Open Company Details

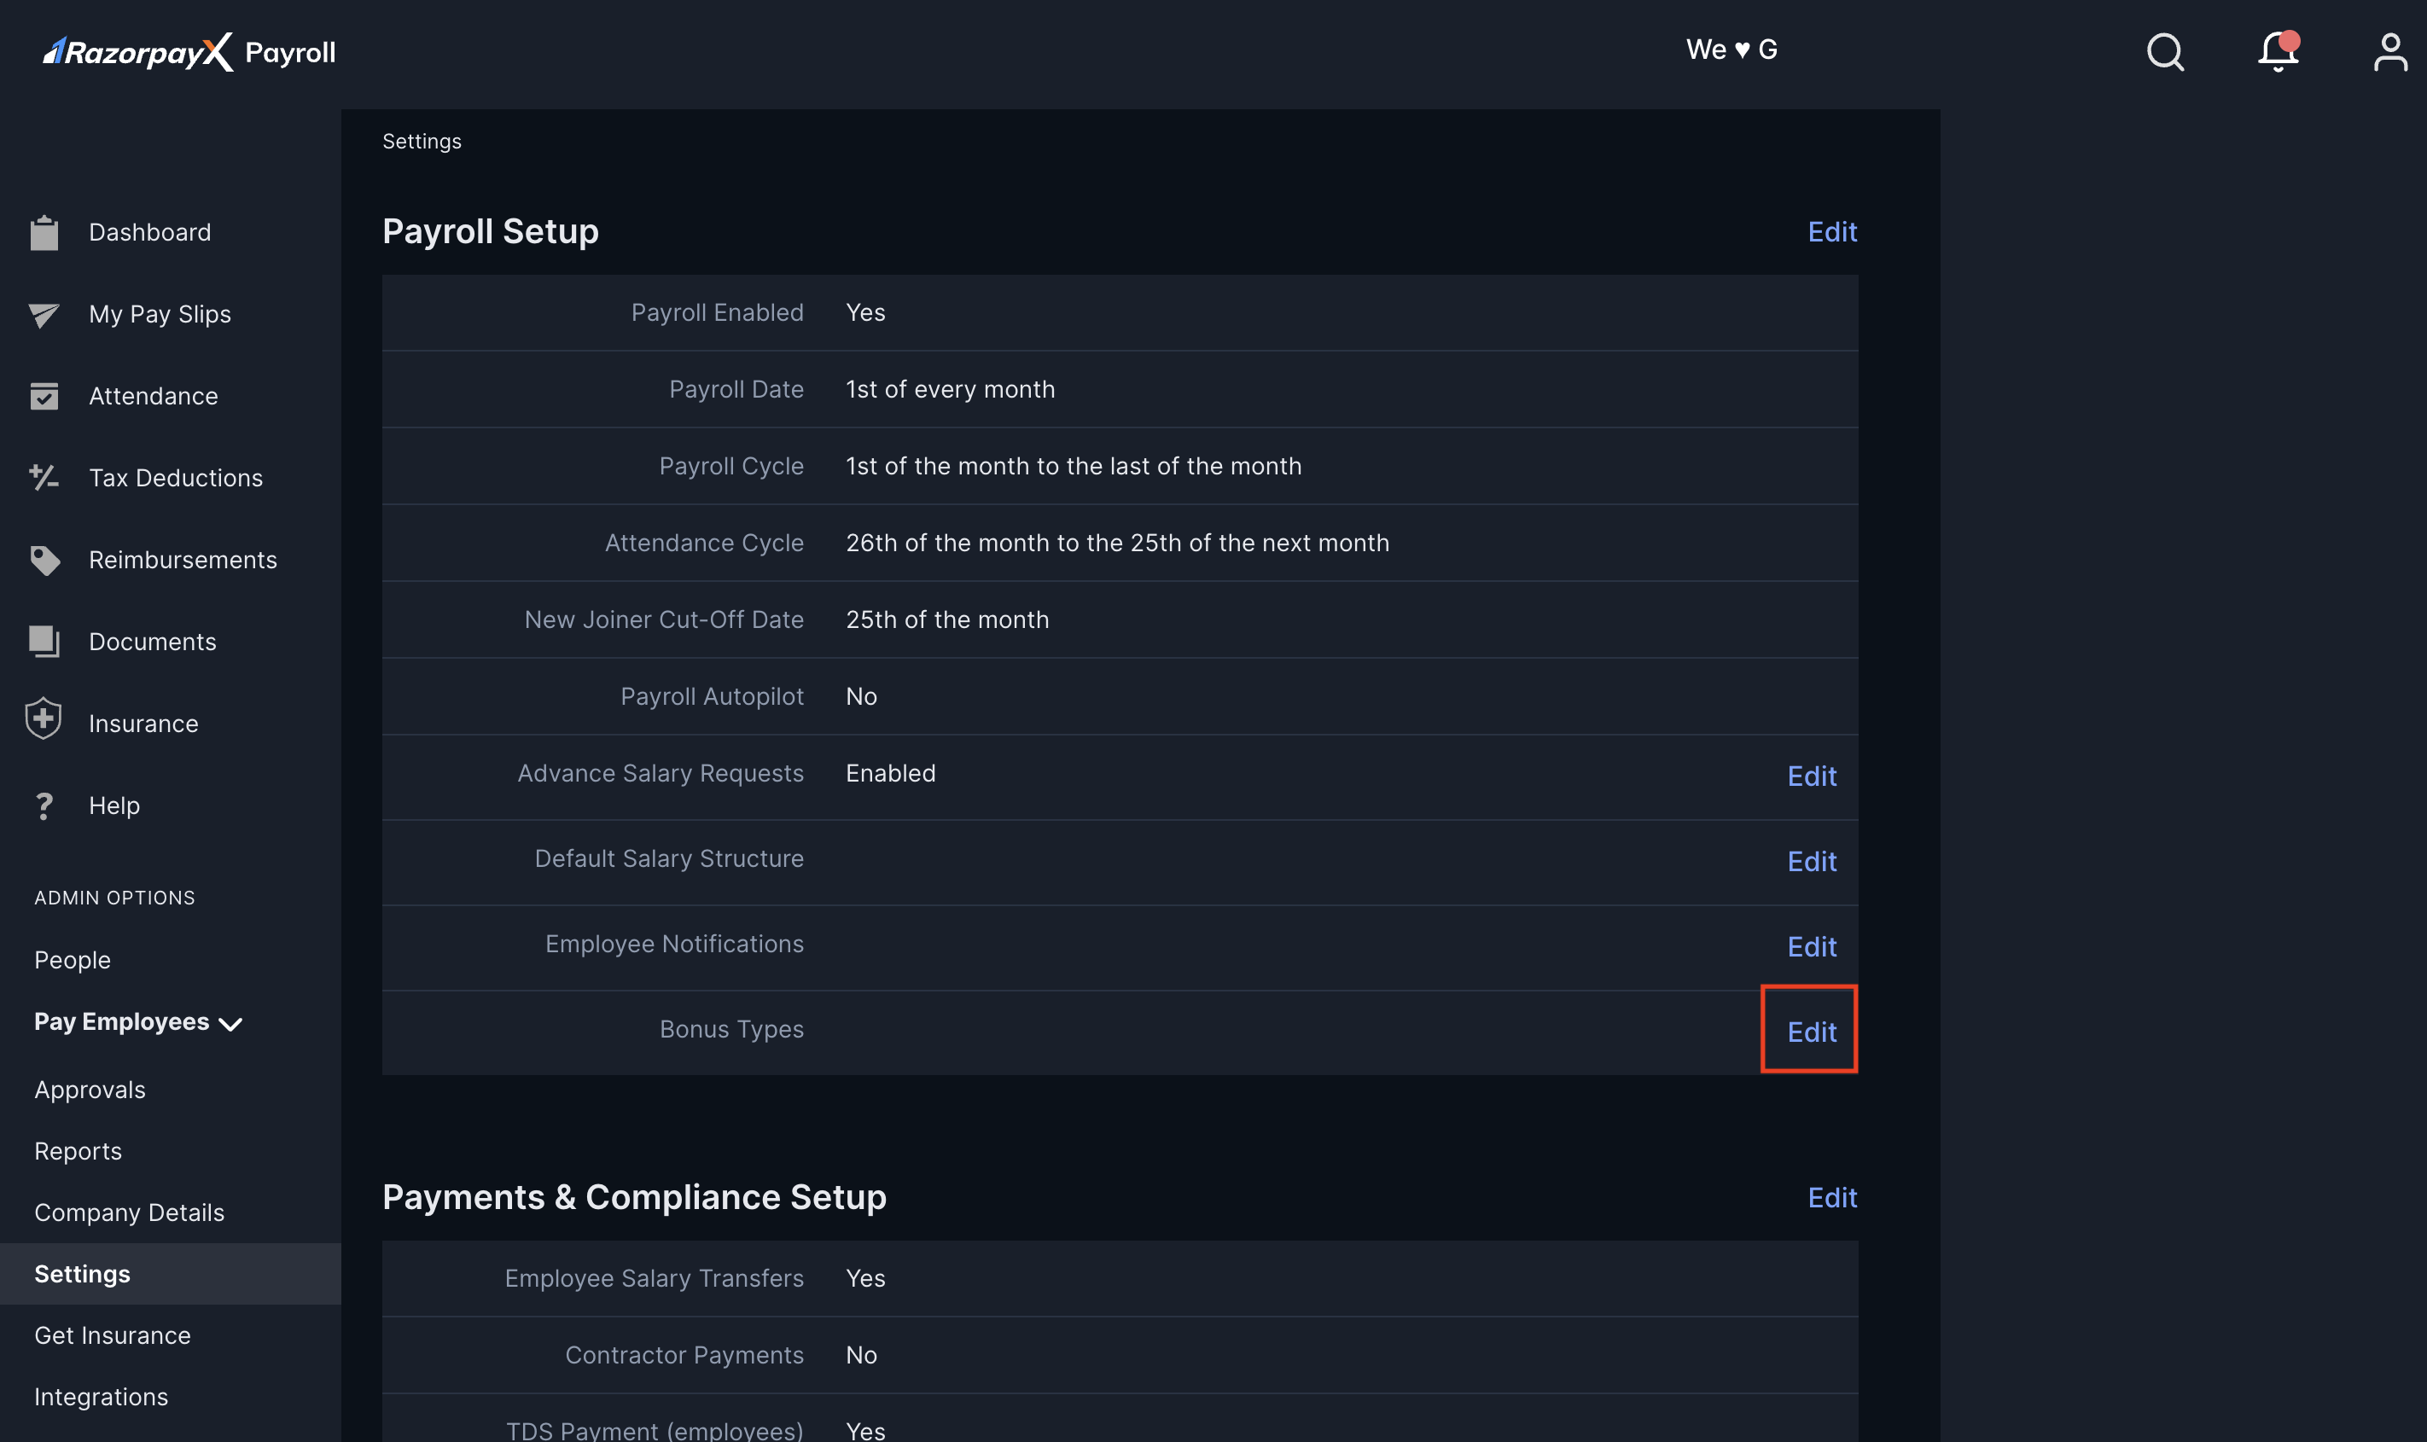pyautogui.click(x=129, y=1212)
